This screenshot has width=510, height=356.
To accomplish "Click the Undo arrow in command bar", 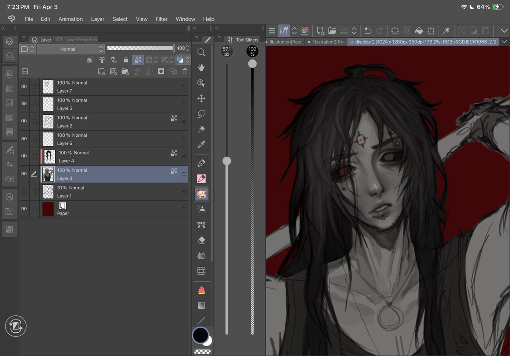I will tap(368, 31).
